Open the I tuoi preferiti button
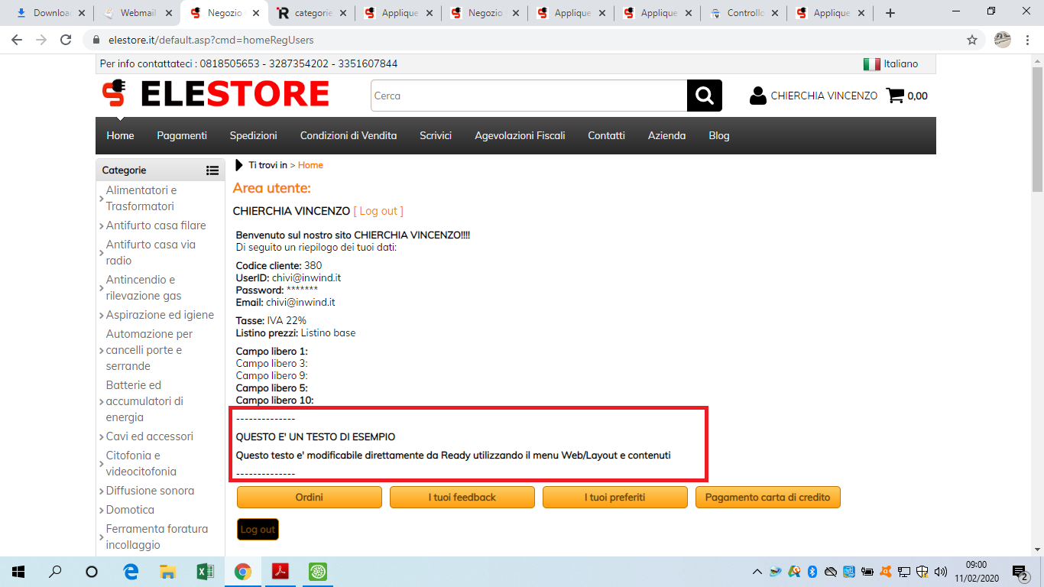The image size is (1044, 587). (x=615, y=497)
